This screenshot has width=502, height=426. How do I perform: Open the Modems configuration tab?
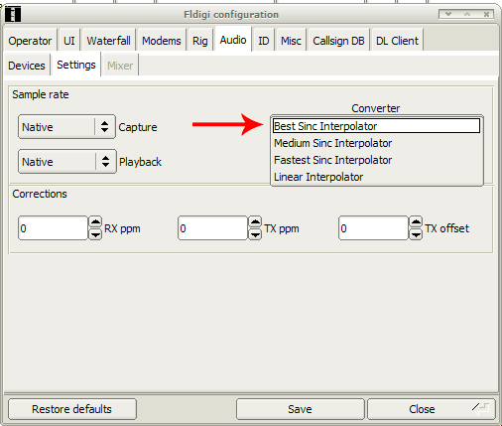pos(162,41)
